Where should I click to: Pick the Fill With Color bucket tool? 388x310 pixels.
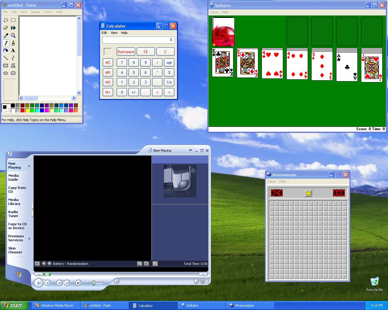tap(13, 28)
